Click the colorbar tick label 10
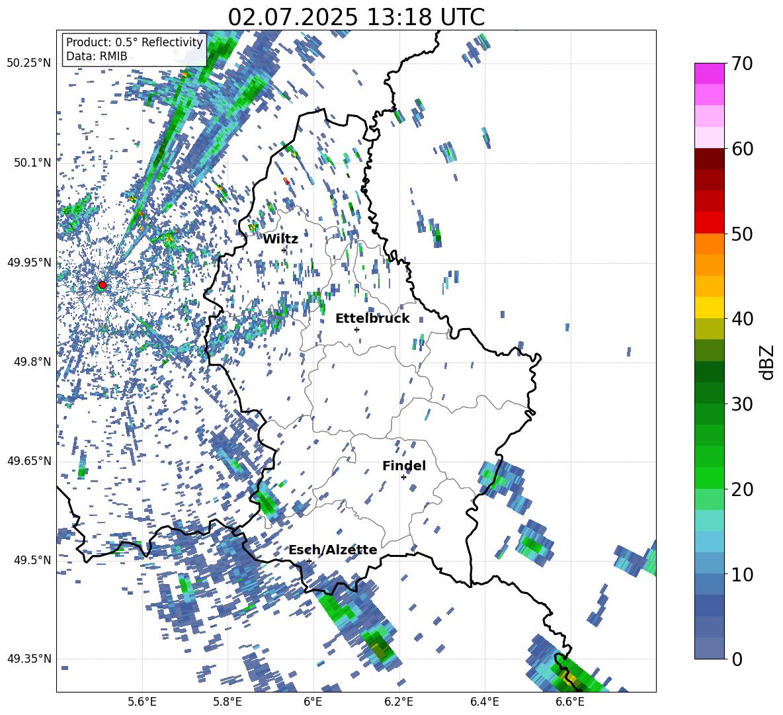This screenshot has width=783, height=715. coord(742,574)
